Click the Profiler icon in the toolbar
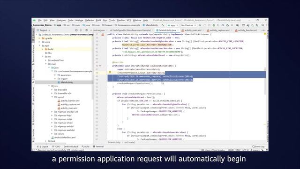Image resolution: width=300 pixels, height=169 pixels. pos(223,25)
